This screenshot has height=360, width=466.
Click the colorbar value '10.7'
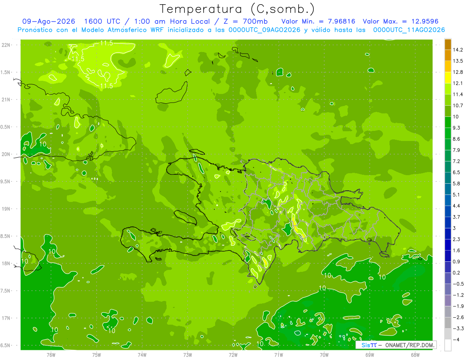(x=458, y=106)
